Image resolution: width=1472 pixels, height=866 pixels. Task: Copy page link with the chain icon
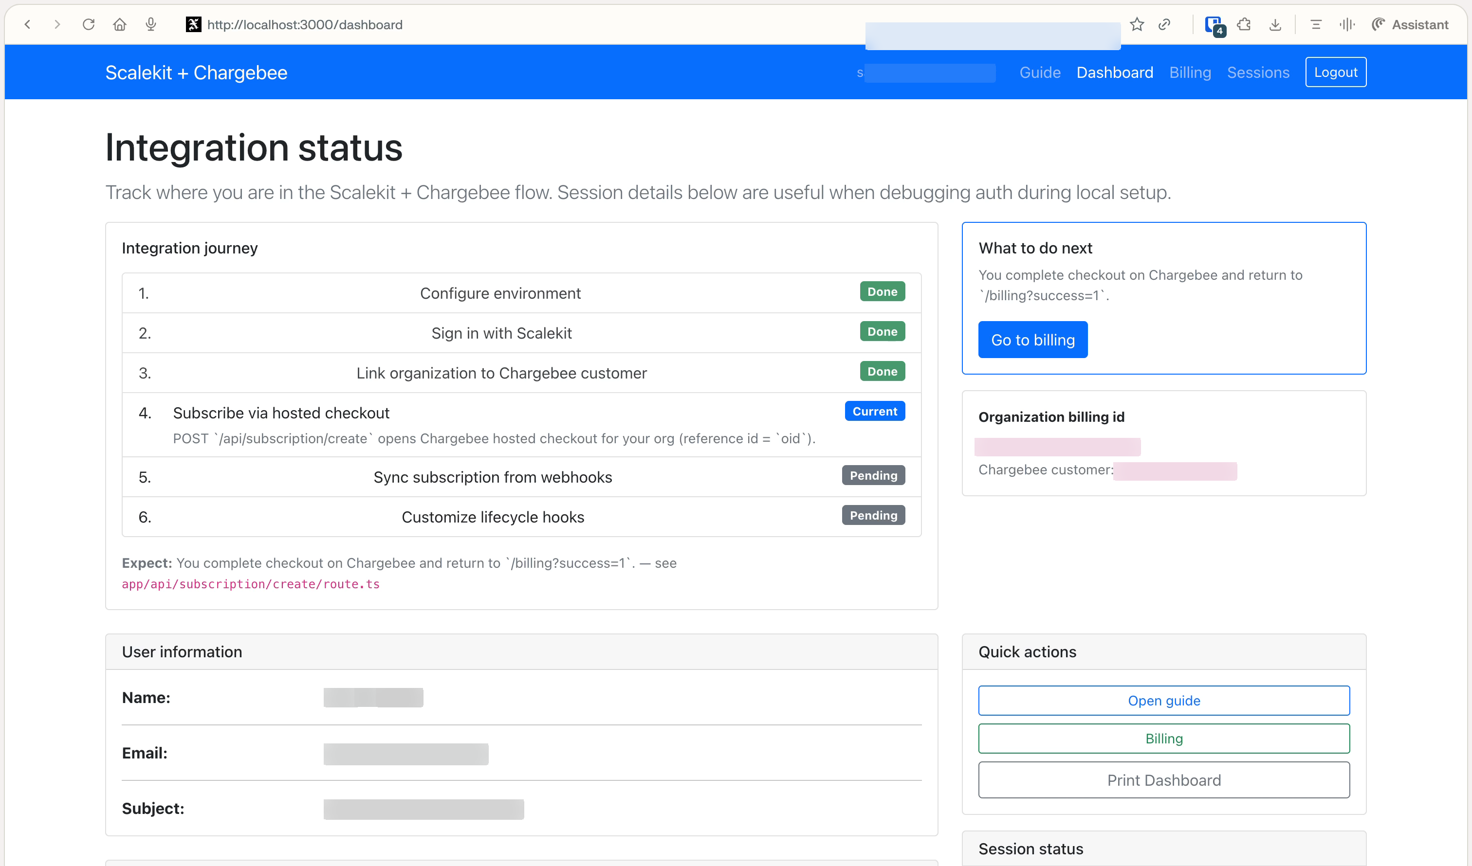[x=1164, y=24]
